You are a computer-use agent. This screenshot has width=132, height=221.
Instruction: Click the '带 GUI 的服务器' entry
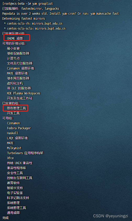(x=19, y=88)
